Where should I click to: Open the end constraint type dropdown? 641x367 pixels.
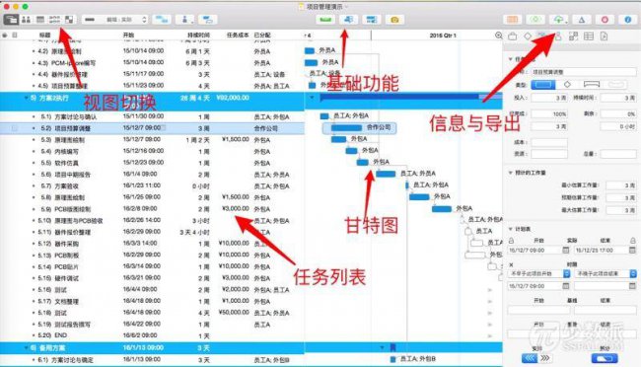605,273
